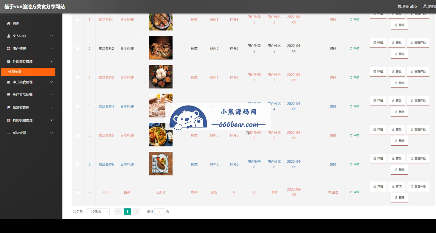
Task: Tick the checkbox for row 1
Action: 77,20
